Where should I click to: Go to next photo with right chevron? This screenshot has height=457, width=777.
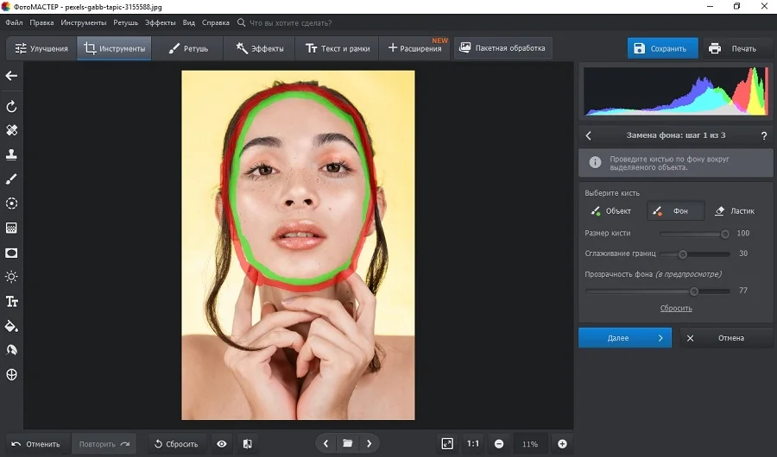click(x=369, y=443)
